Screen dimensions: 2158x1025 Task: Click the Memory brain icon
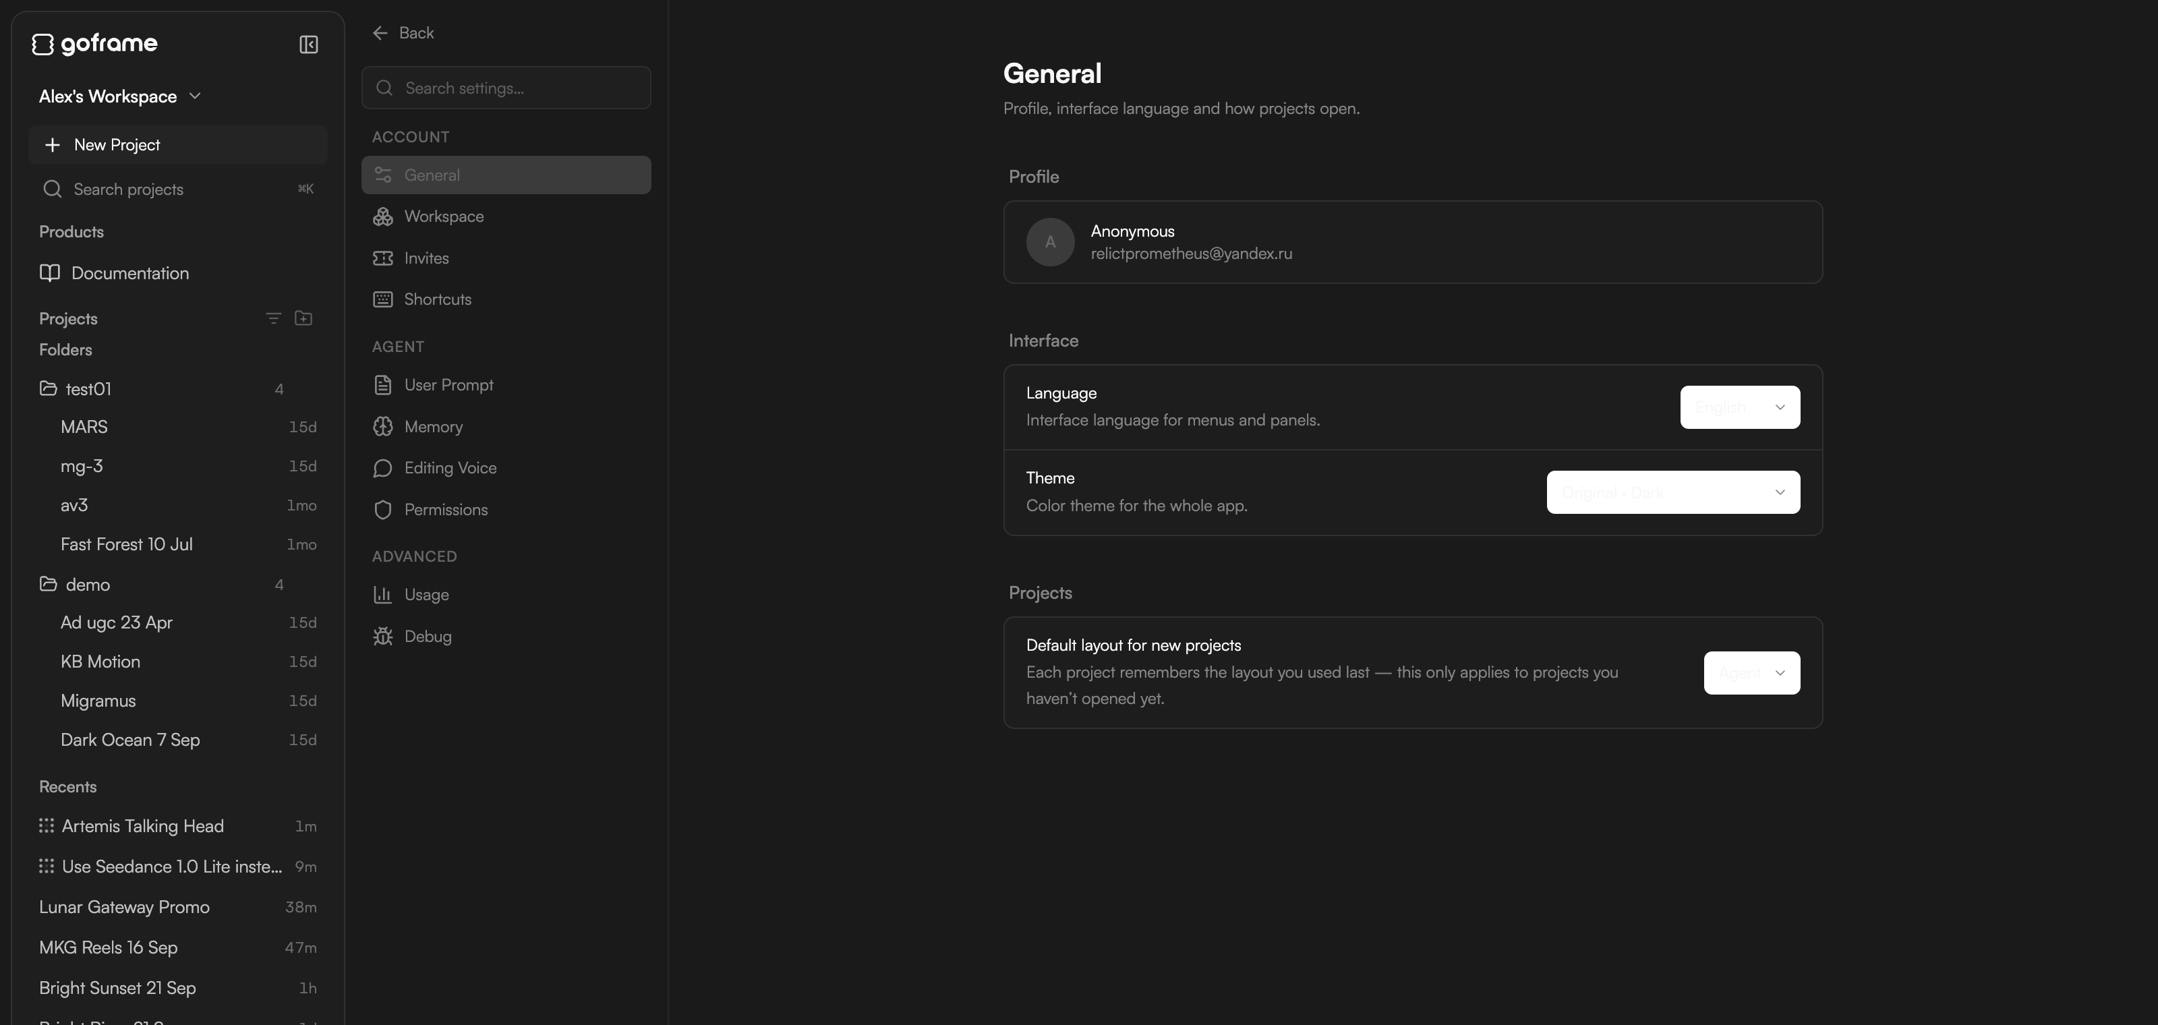(x=383, y=427)
